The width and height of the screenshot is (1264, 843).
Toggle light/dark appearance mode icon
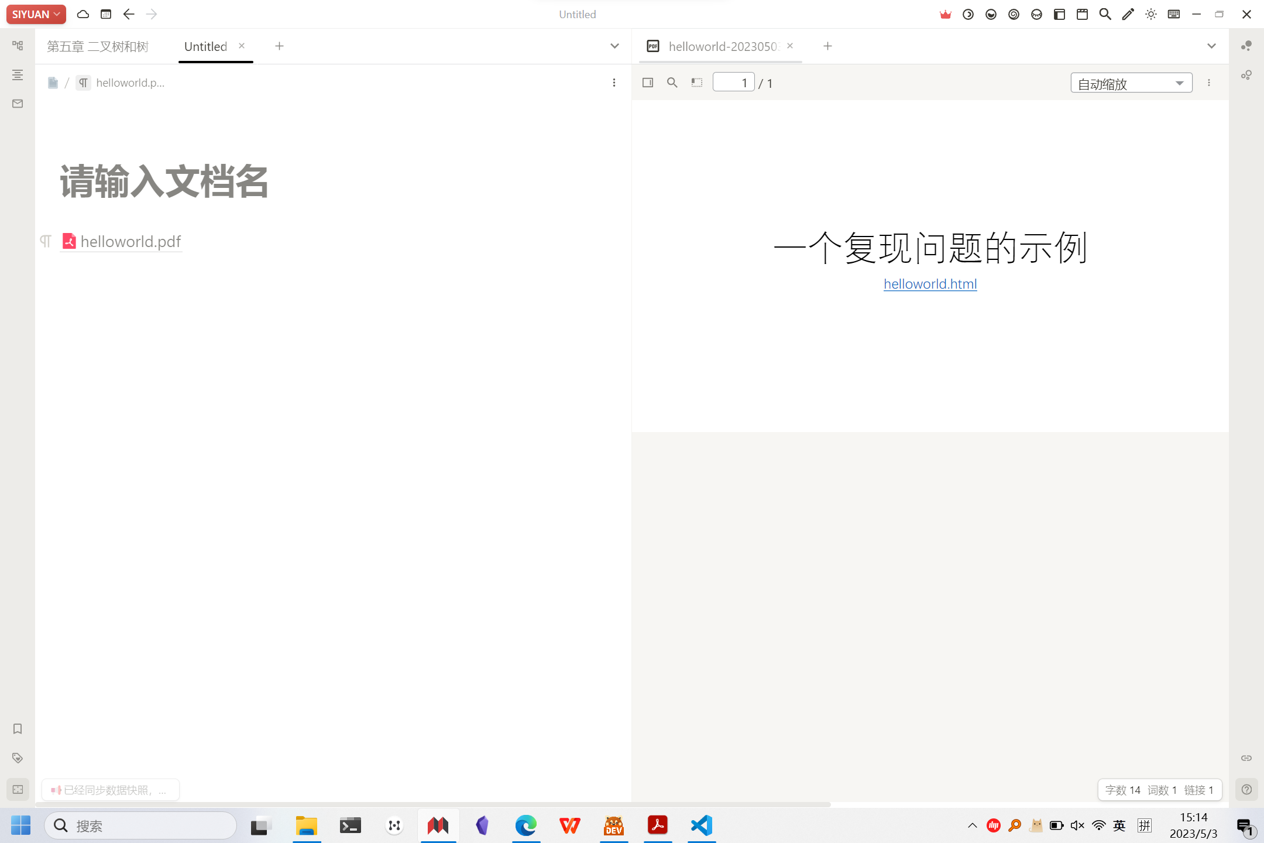tap(1150, 14)
